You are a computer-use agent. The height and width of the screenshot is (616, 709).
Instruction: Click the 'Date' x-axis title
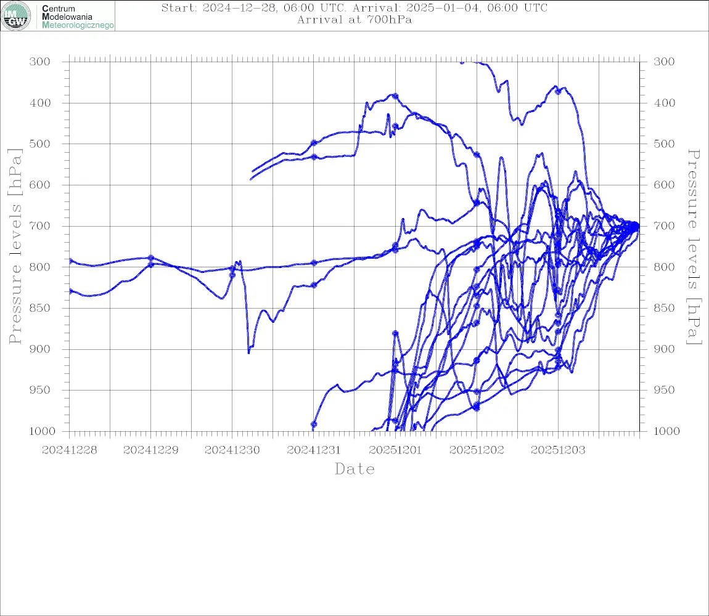coord(355,469)
